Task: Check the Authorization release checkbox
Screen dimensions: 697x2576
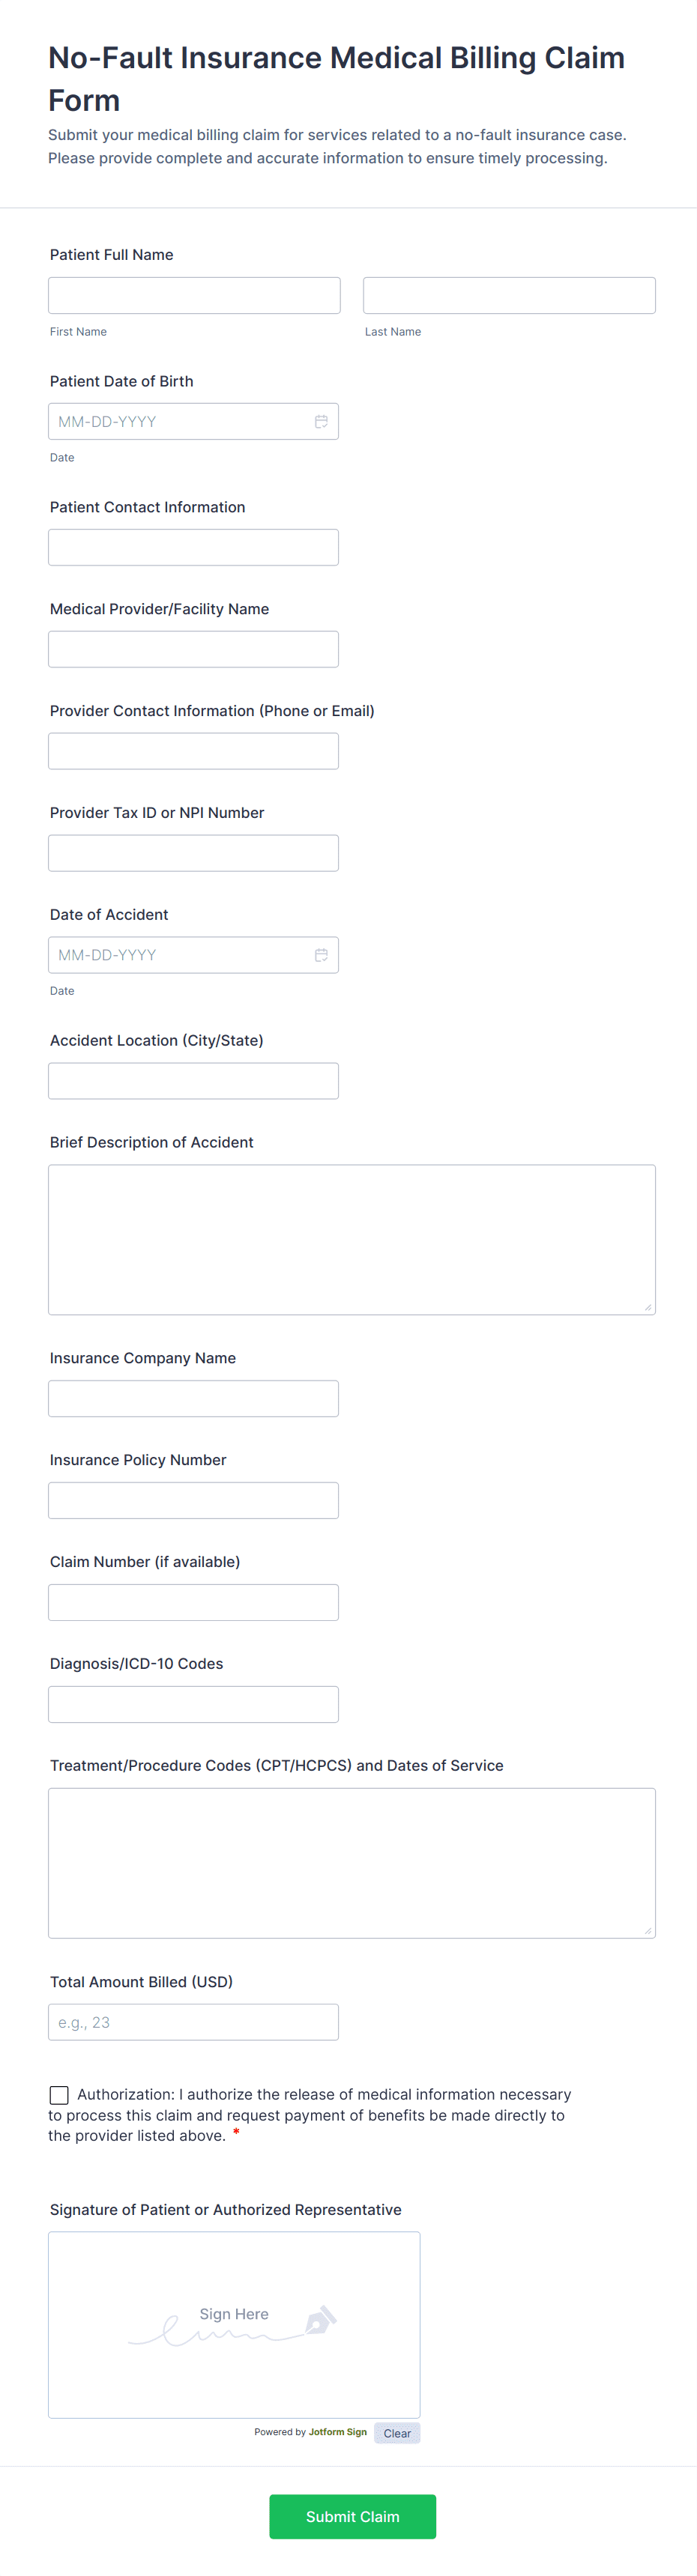Action: [60, 2094]
